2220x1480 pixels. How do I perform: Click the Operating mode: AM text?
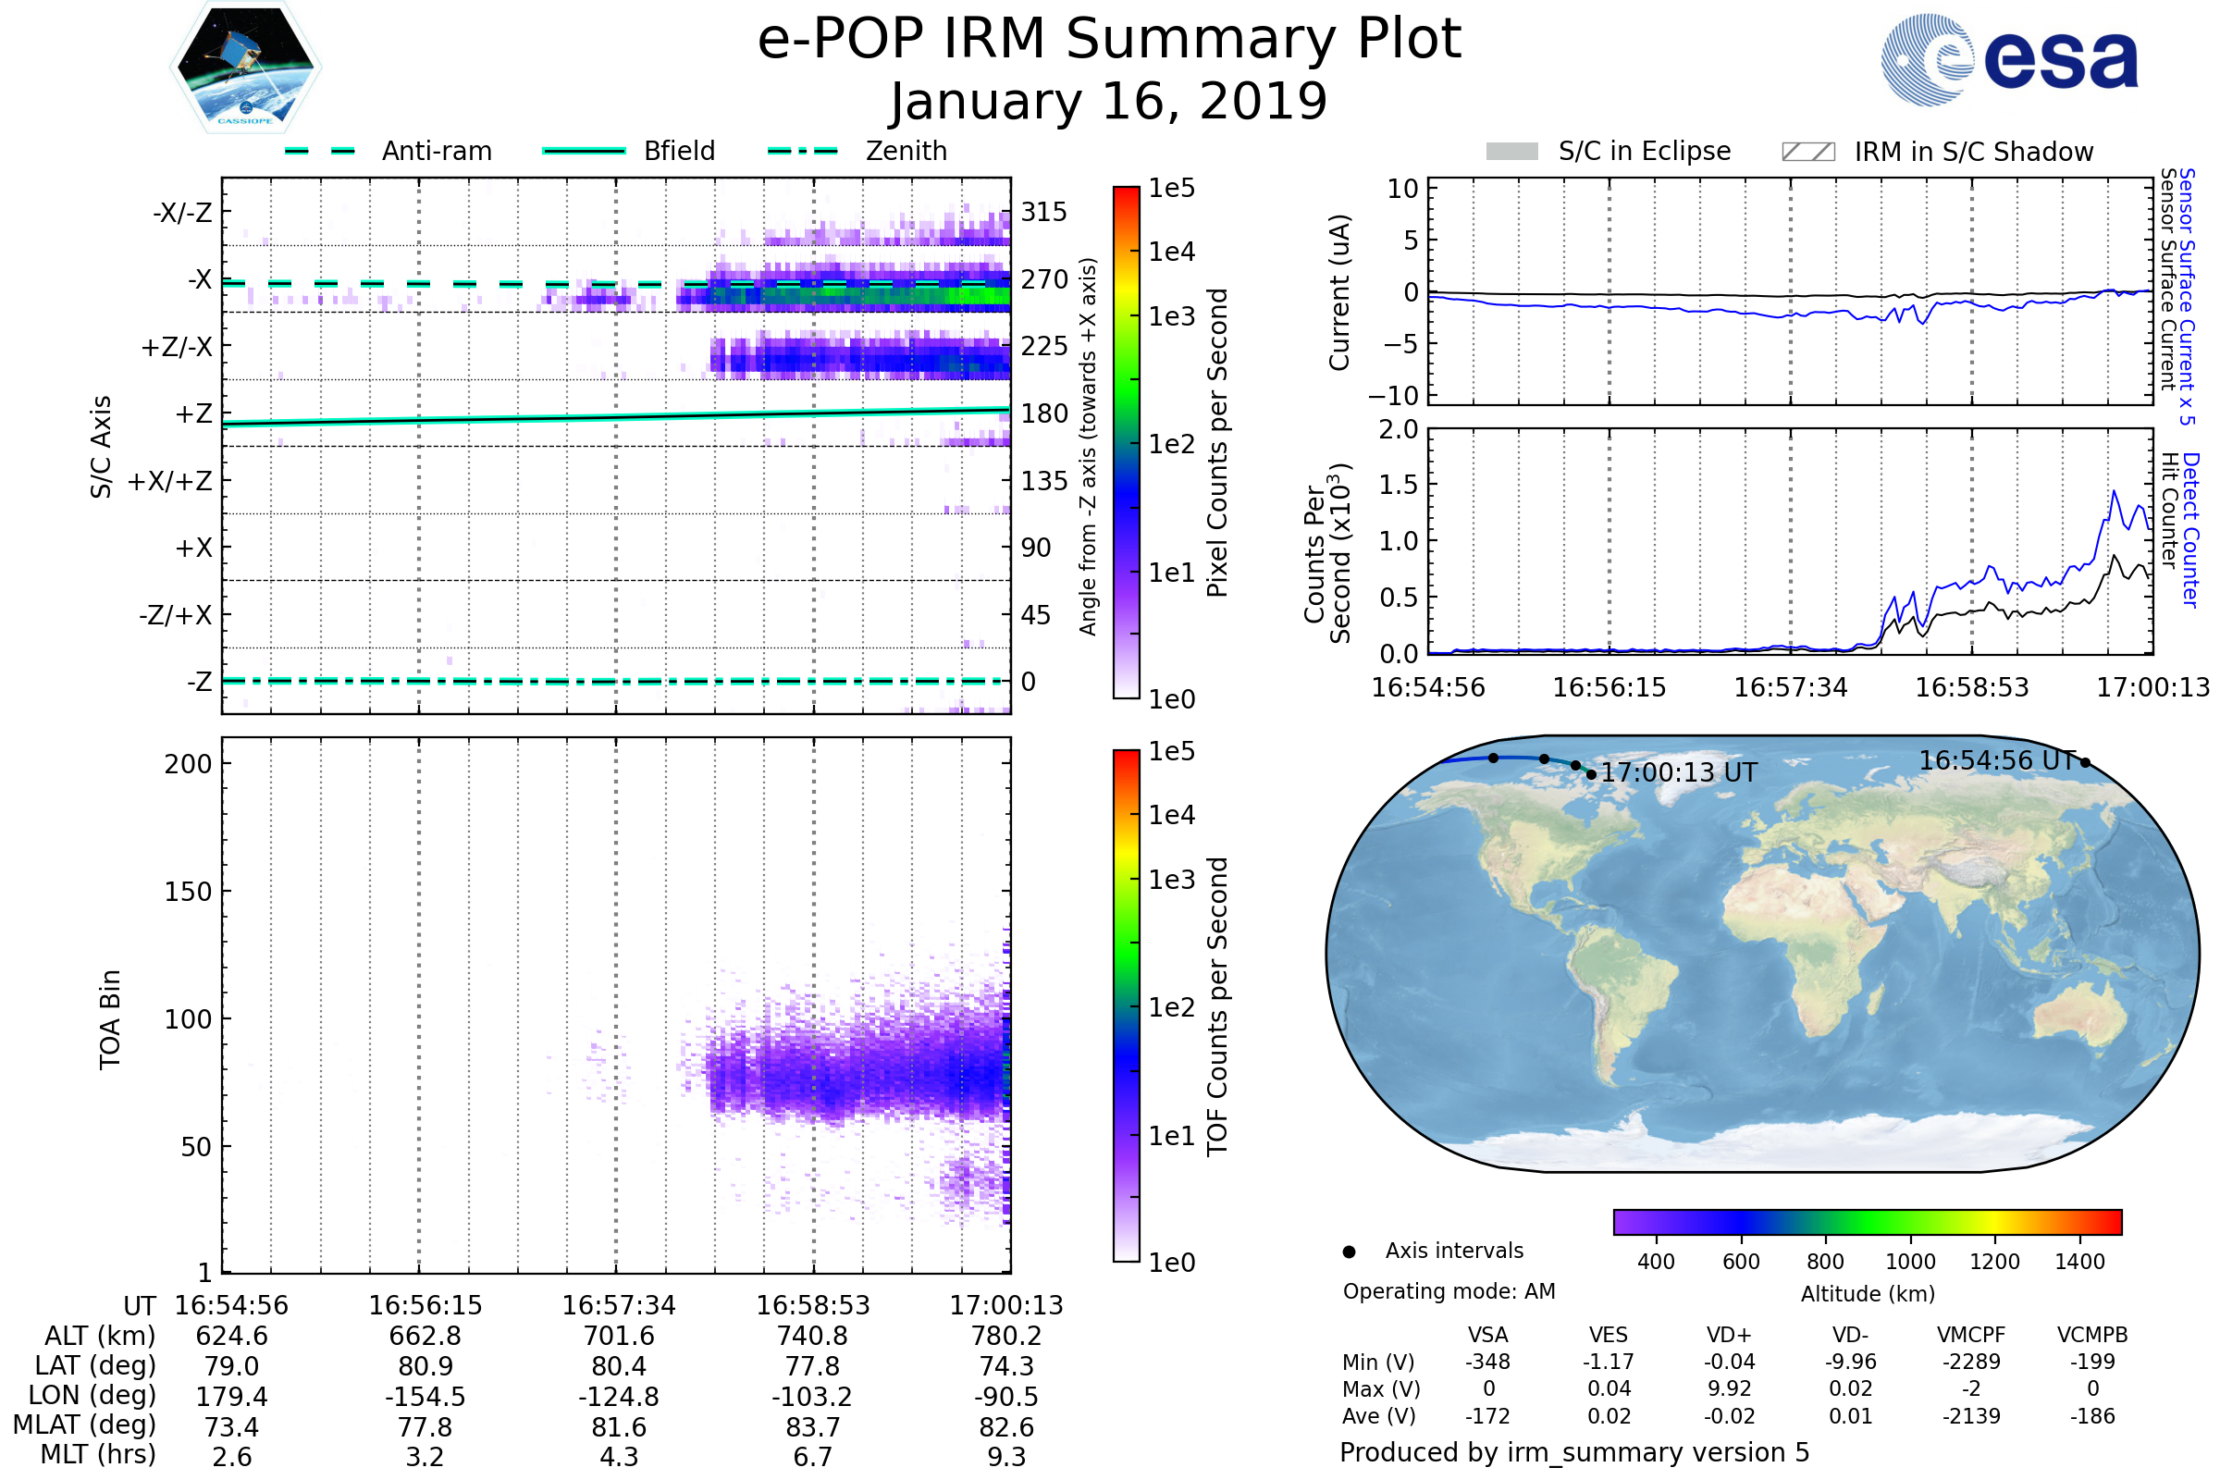1449,1292
